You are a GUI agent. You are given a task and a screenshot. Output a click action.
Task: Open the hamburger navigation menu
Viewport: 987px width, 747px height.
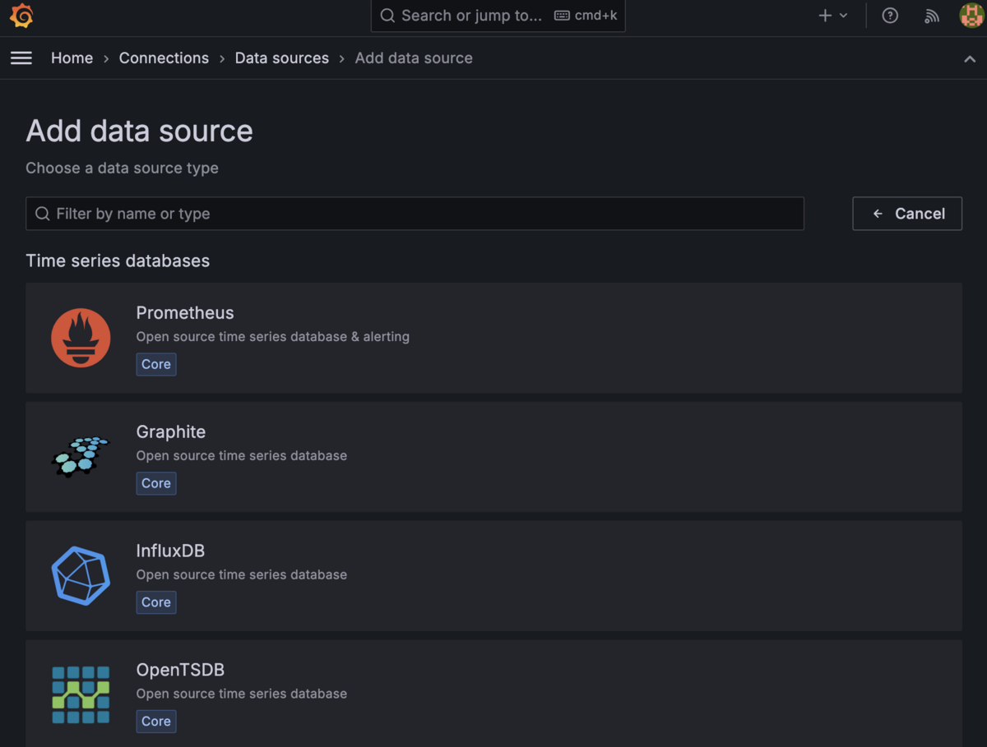(x=21, y=58)
